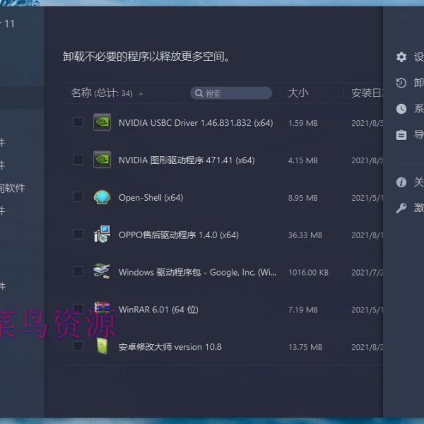The height and width of the screenshot is (424, 424).
Task: Click the key activation icon
Action: click(401, 208)
